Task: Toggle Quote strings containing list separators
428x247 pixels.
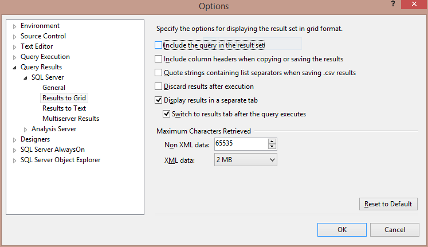Action: point(158,73)
